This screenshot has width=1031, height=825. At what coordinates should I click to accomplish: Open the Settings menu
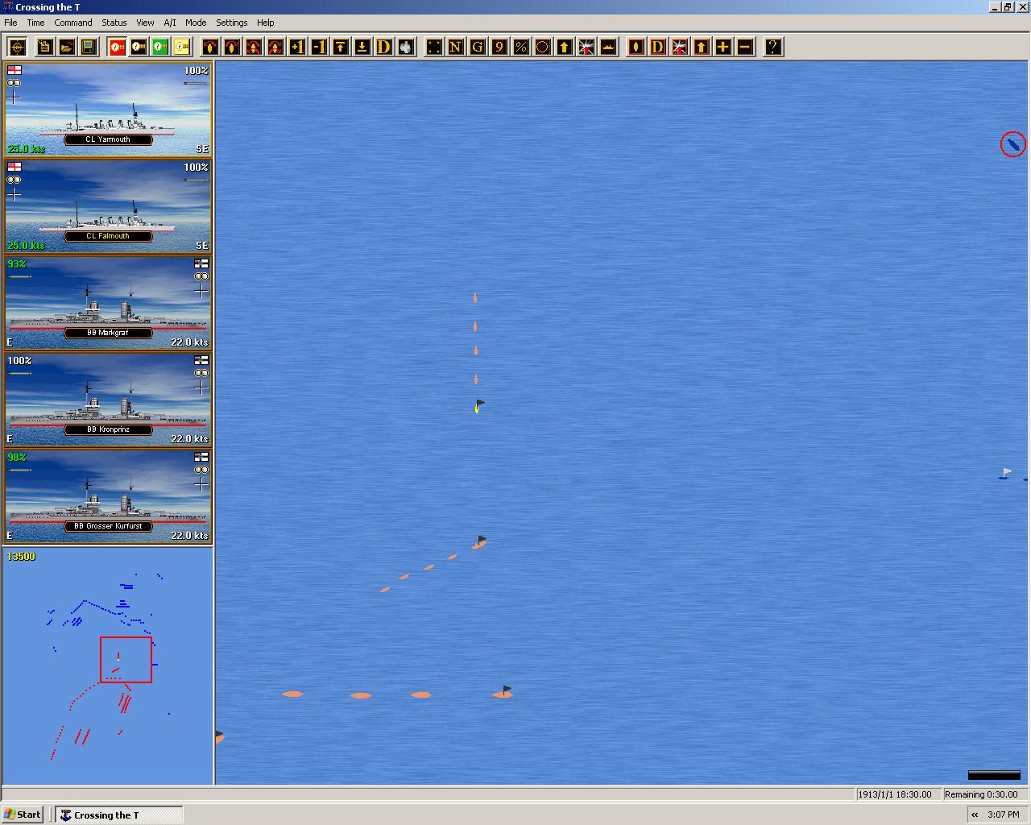[x=232, y=23]
